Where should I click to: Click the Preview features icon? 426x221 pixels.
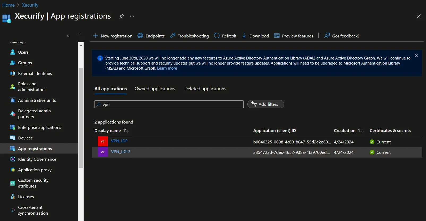pyautogui.click(x=277, y=36)
